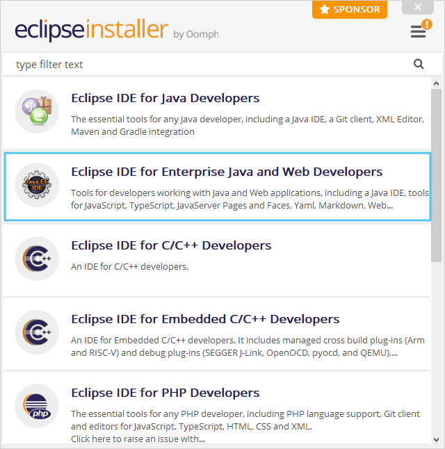Click 'An IDE for Embedded C/C++ developers' description
This screenshot has height=449, width=445.
[x=248, y=346]
